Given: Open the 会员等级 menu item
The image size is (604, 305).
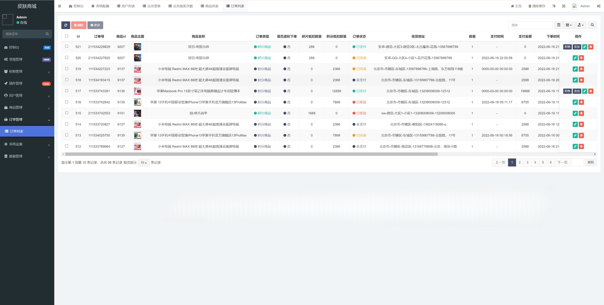Looking at the screenshot, I should [152, 6].
